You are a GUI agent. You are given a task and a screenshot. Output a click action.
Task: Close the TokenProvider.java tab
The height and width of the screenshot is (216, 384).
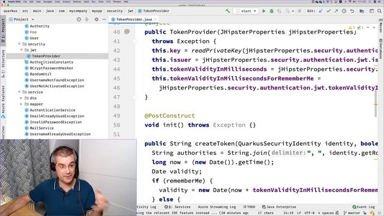click(x=155, y=19)
